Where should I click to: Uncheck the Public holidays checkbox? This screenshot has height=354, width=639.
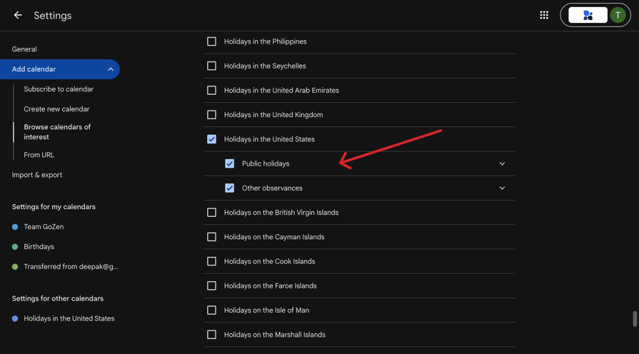(x=230, y=163)
